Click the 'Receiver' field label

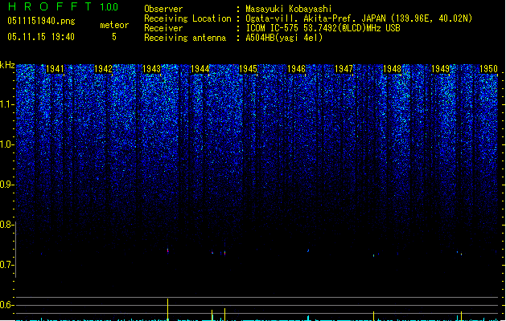click(163, 28)
